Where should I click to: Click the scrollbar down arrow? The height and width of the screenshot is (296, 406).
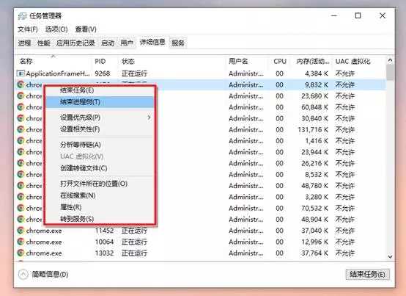(390, 257)
